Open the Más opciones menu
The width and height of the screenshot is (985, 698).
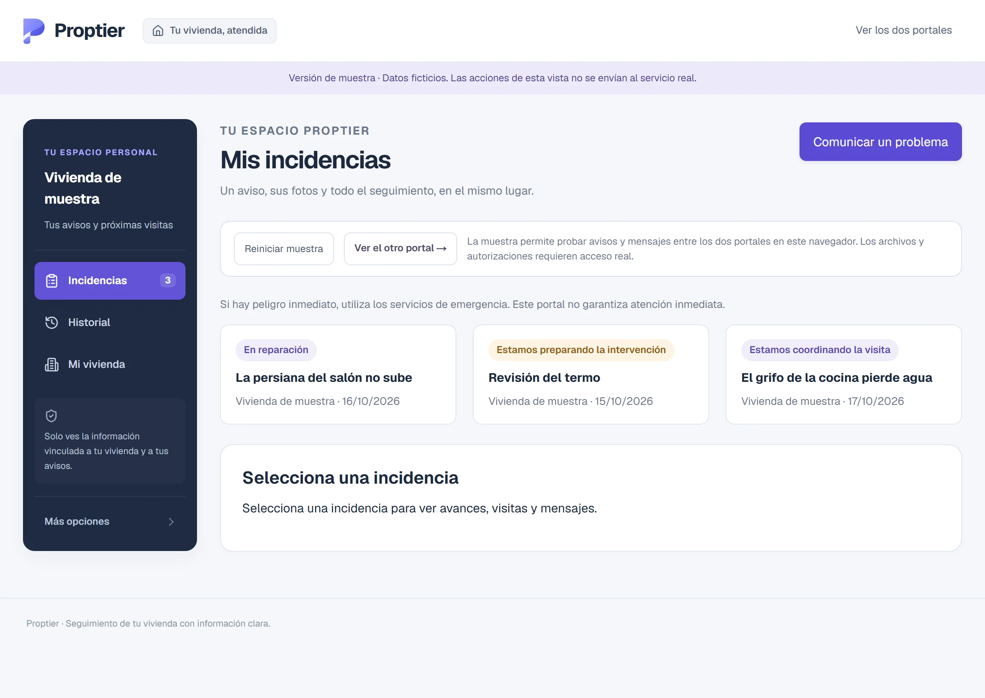(110, 521)
